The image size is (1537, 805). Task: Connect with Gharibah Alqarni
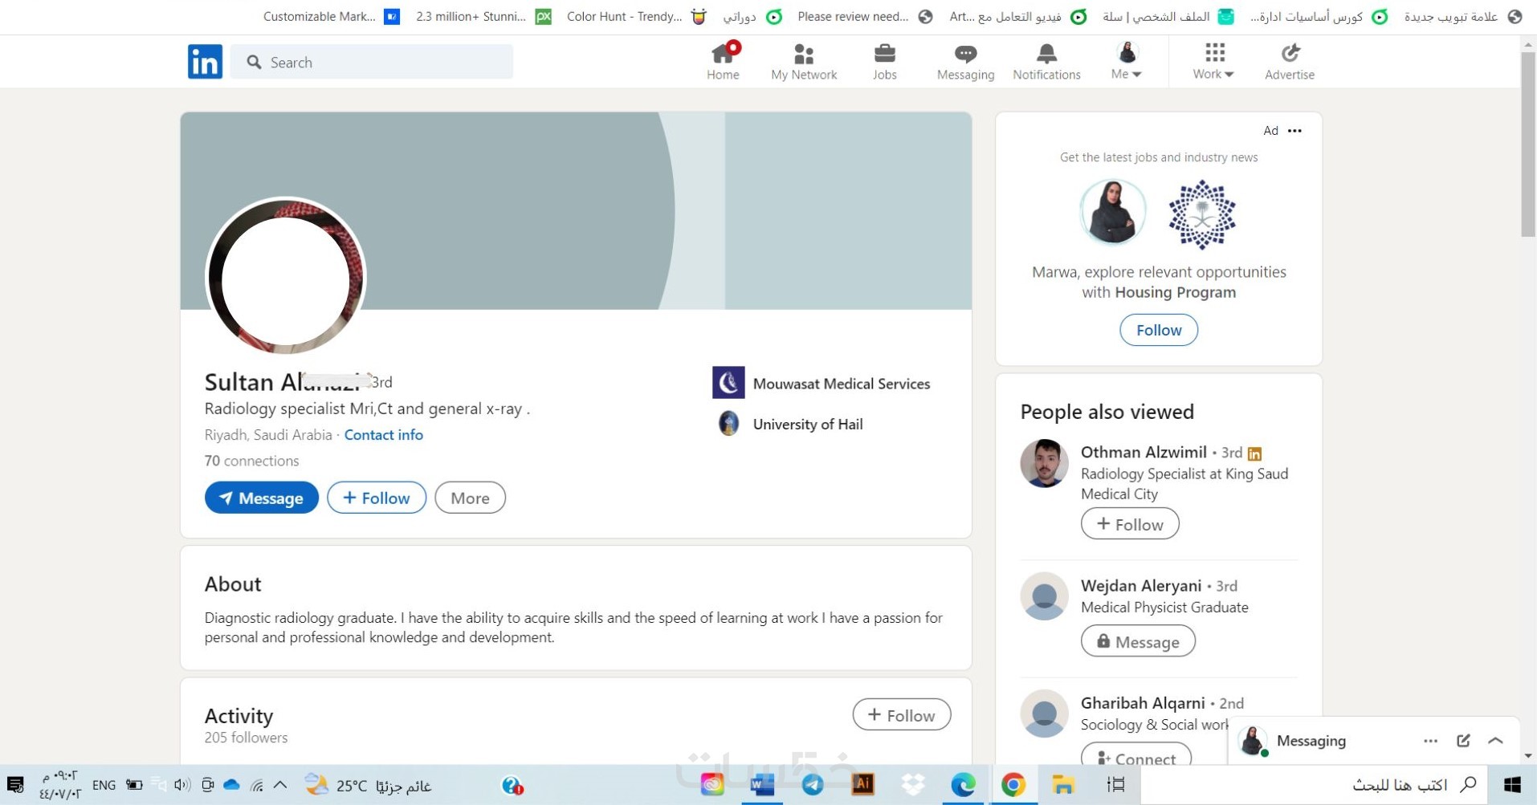(x=1136, y=757)
